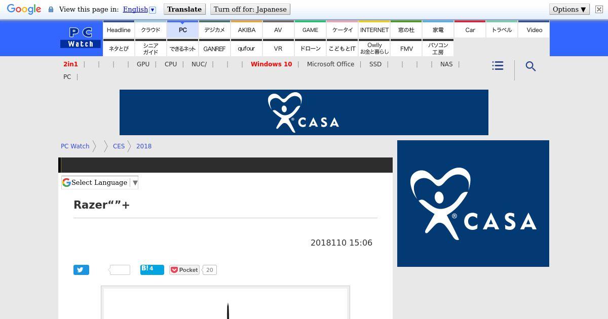The height and width of the screenshot is (319, 608).
Task: Open the デジカメ tab
Action: tap(214, 29)
